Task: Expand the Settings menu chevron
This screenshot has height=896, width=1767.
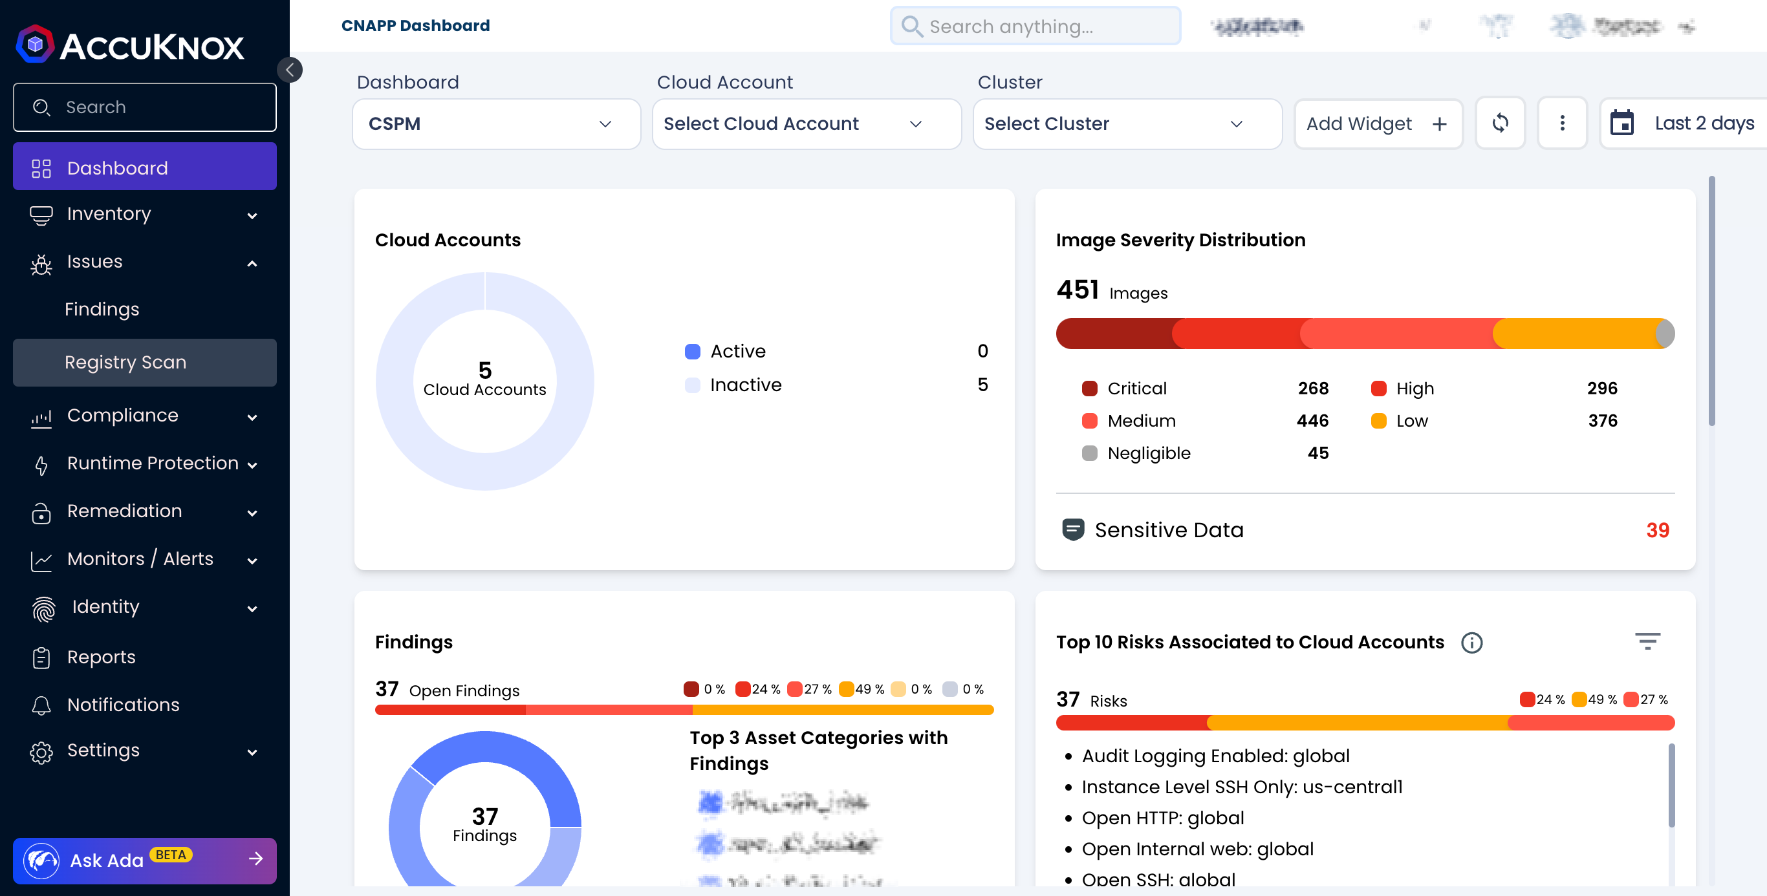Action: pos(252,752)
